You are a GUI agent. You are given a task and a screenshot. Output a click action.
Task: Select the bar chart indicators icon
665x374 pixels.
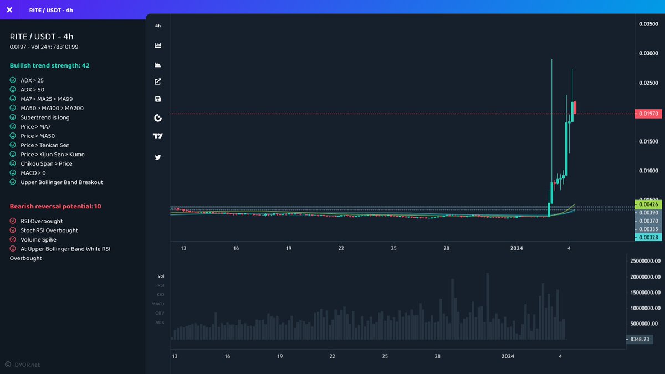158,45
